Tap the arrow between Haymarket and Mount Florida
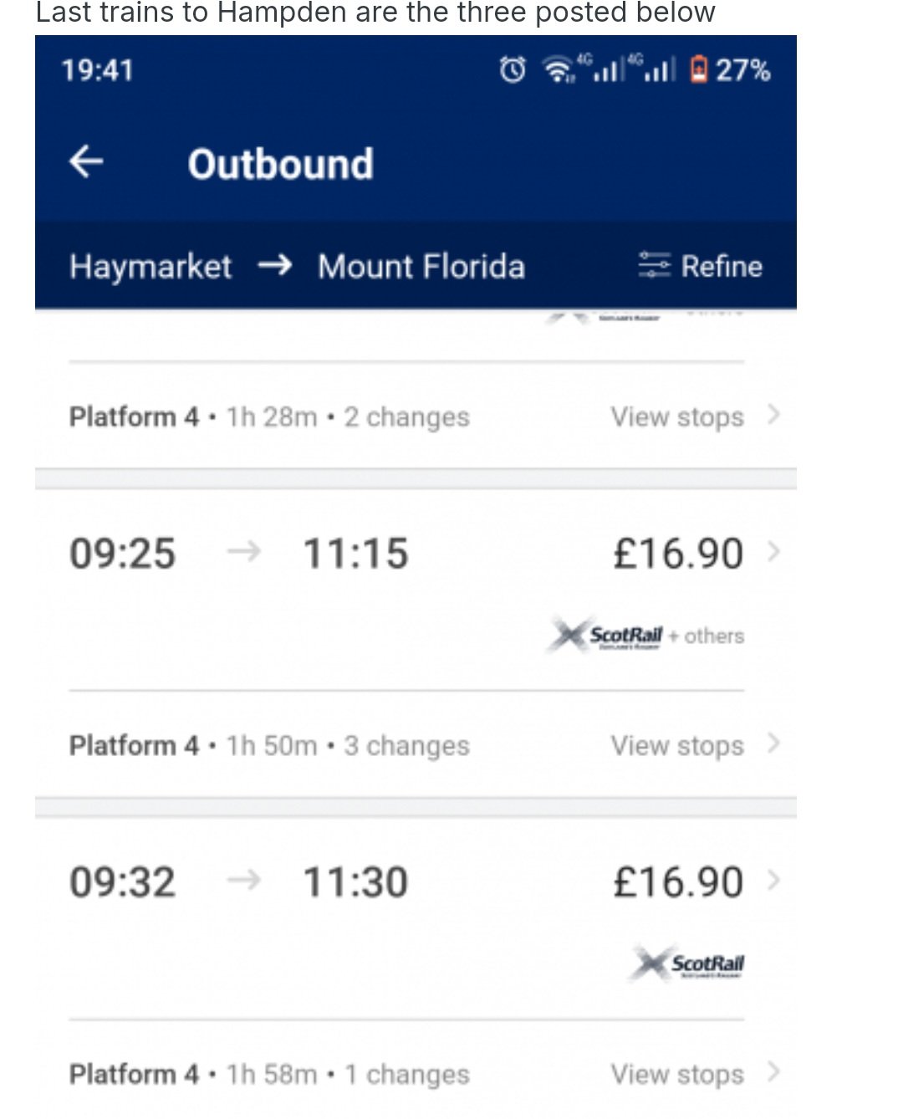 click(275, 266)
